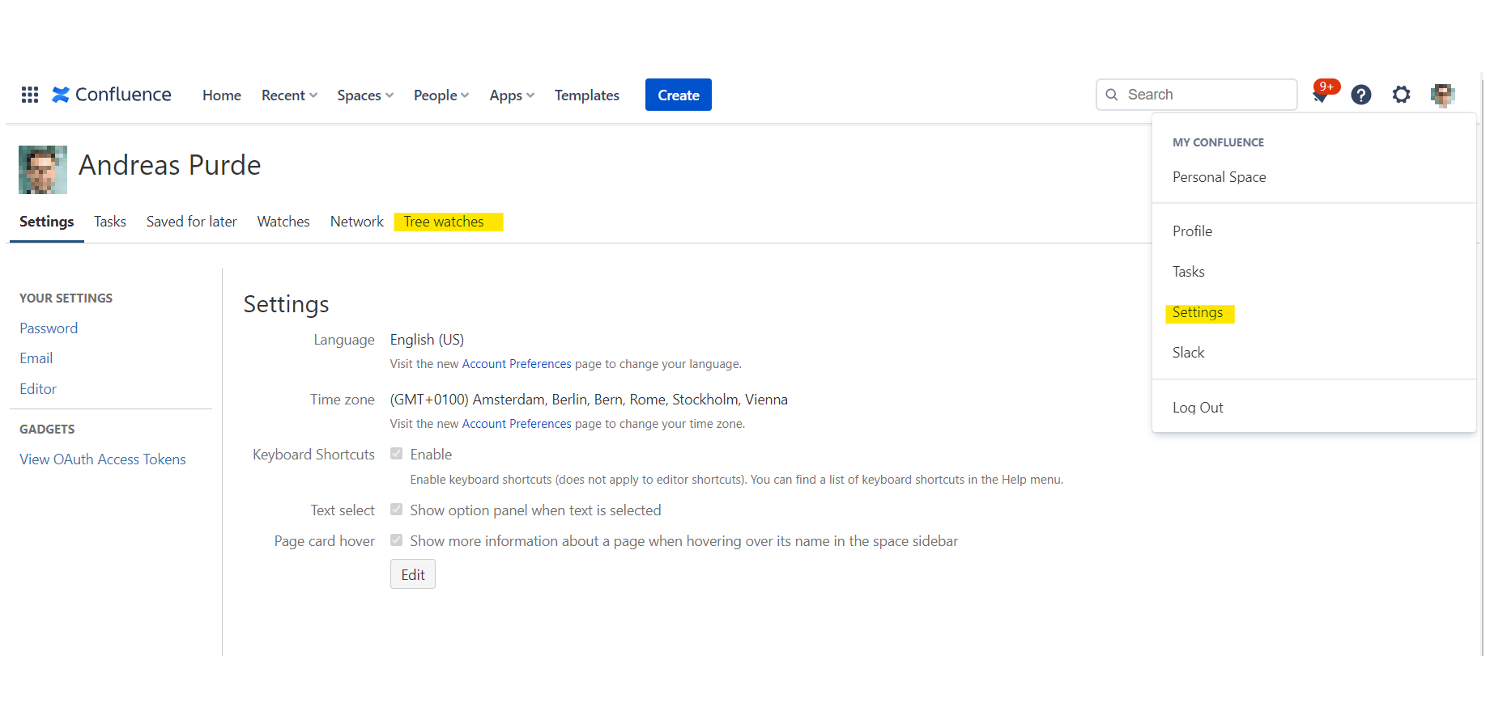
Task: Switch to the Tree watches tab
Action: point(444,222)
